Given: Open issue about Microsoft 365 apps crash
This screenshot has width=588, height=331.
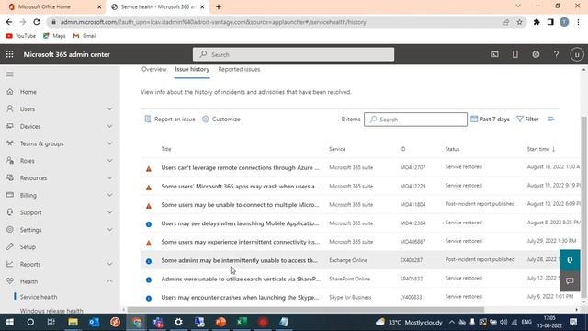Looking at the screenshot, I should pos(241,186).
